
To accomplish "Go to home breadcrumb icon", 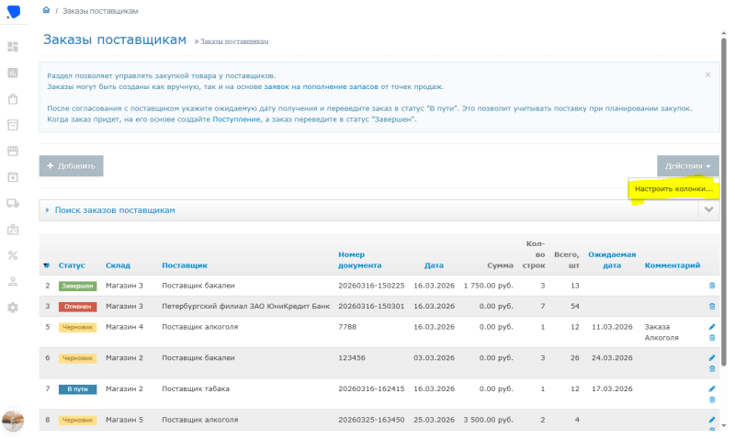I will (x=46, y=10).
